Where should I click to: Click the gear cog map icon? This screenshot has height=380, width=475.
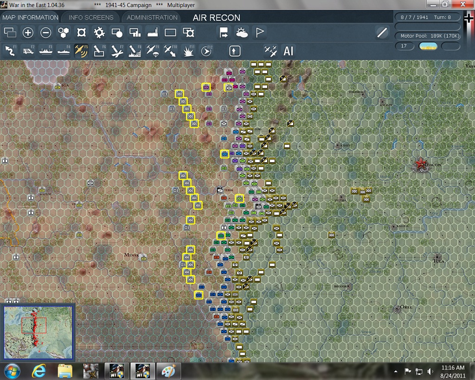click(99, 32)
